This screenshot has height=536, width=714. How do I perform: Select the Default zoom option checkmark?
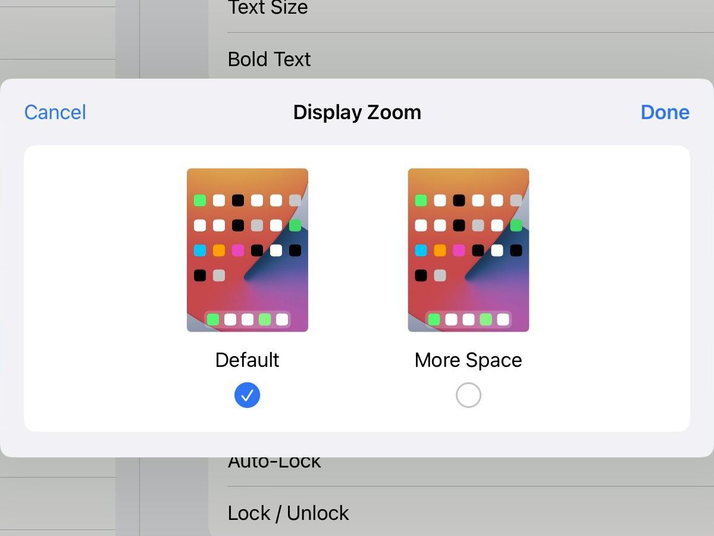click(x=247, y=395)
